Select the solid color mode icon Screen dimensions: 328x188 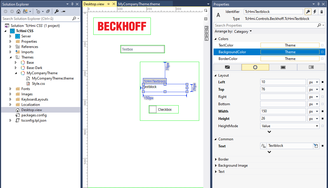(x=283, y=67)
